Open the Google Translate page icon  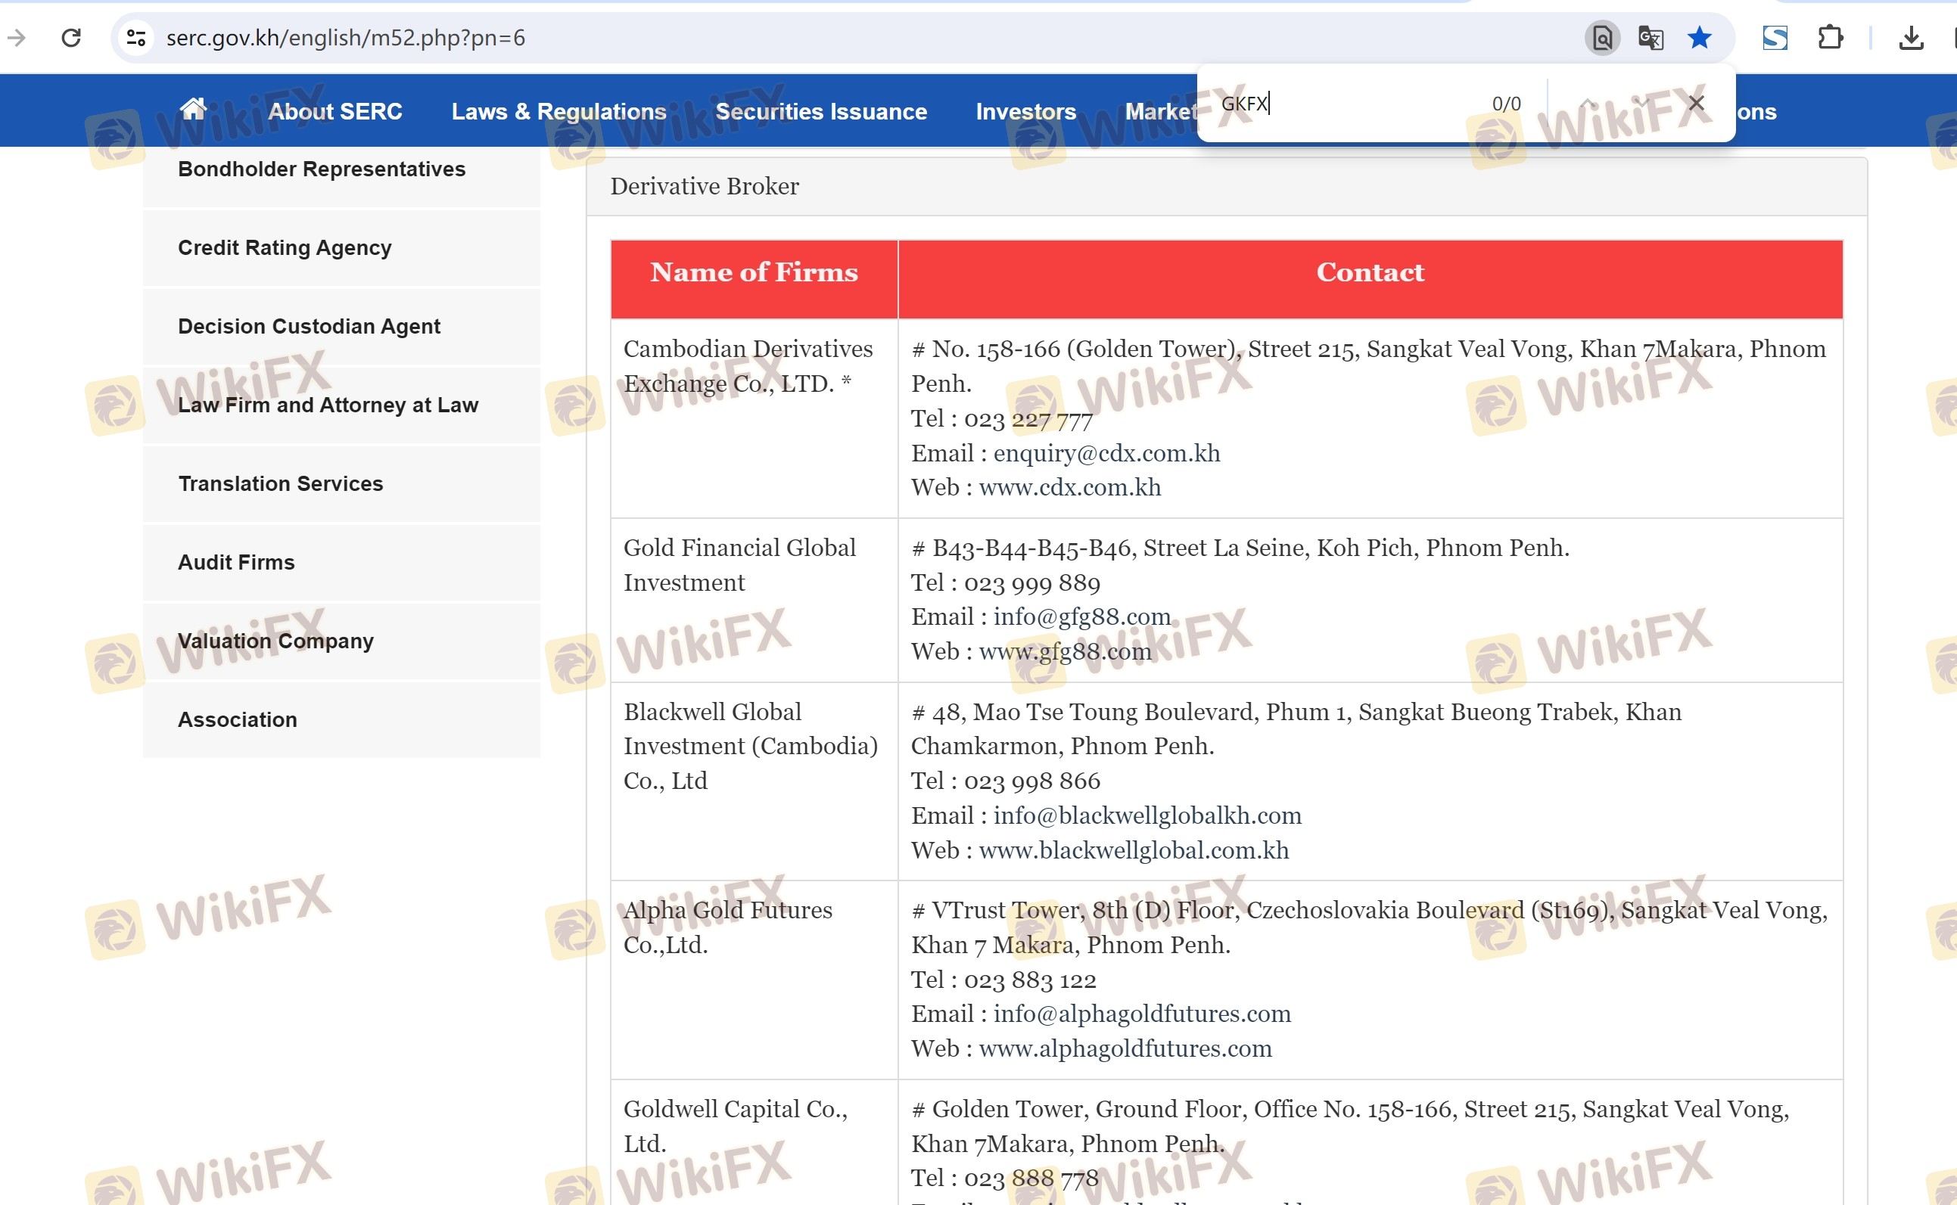pos(1650,38)
